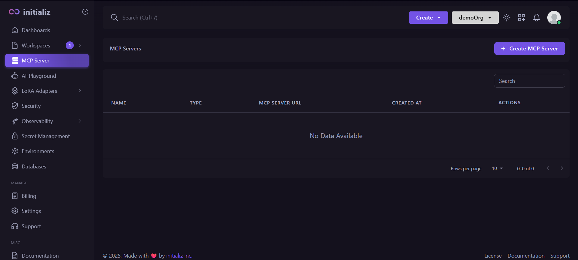Click the ACTIONS column header
578x260 pixels.
point(509,102)
